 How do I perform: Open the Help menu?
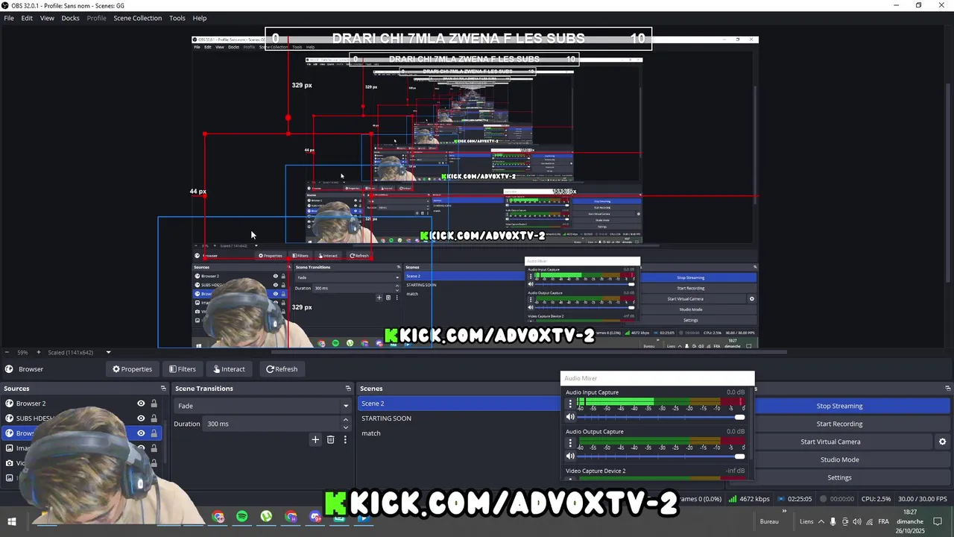pyautogui.click(x=200, y=18)
